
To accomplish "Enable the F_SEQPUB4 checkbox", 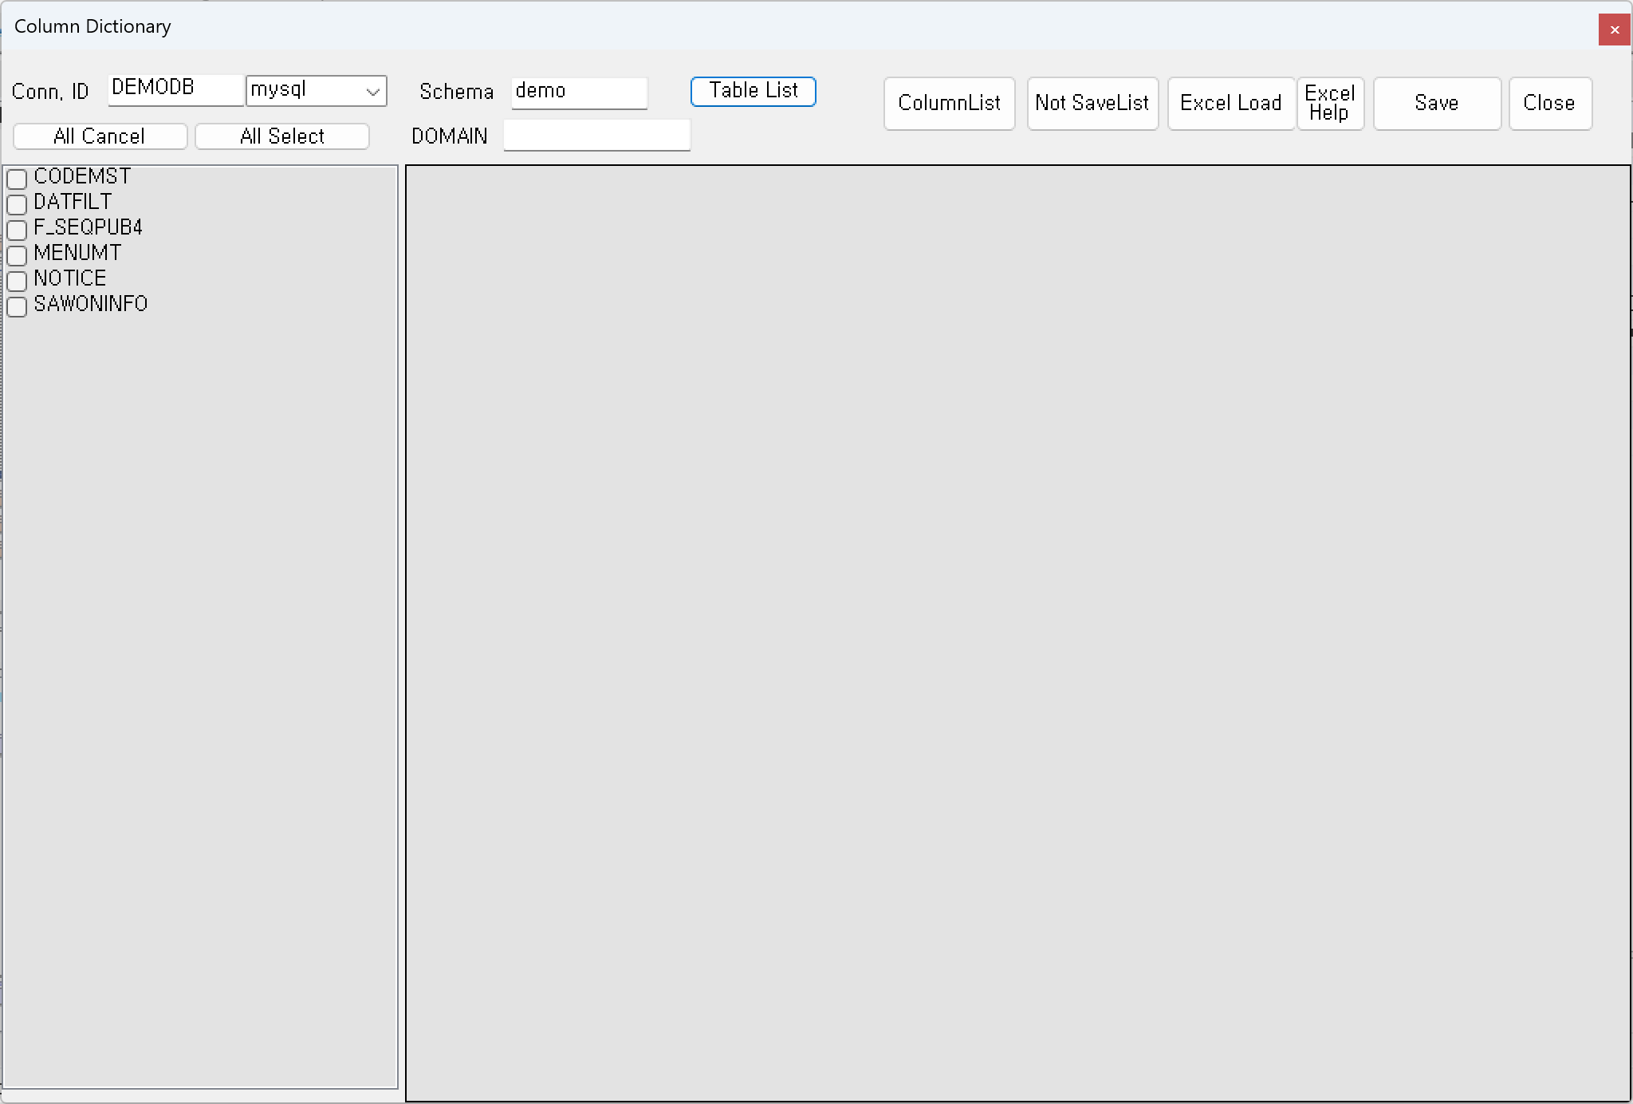I will 17,230.
